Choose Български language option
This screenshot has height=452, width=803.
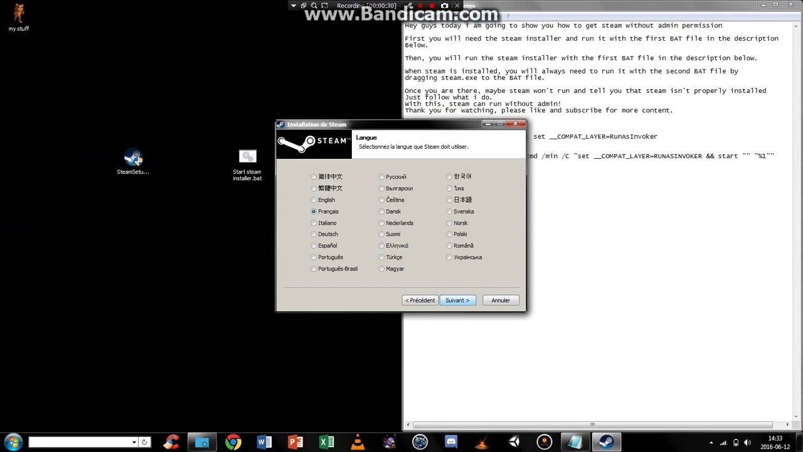click(x=395, y=188)
